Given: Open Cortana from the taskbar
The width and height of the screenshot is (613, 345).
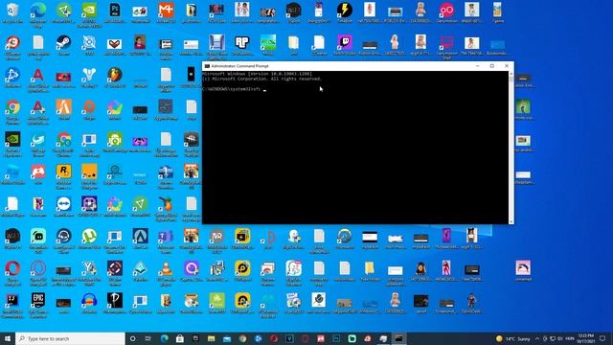Looking at the screenshot, I should [x=132, y=338].
